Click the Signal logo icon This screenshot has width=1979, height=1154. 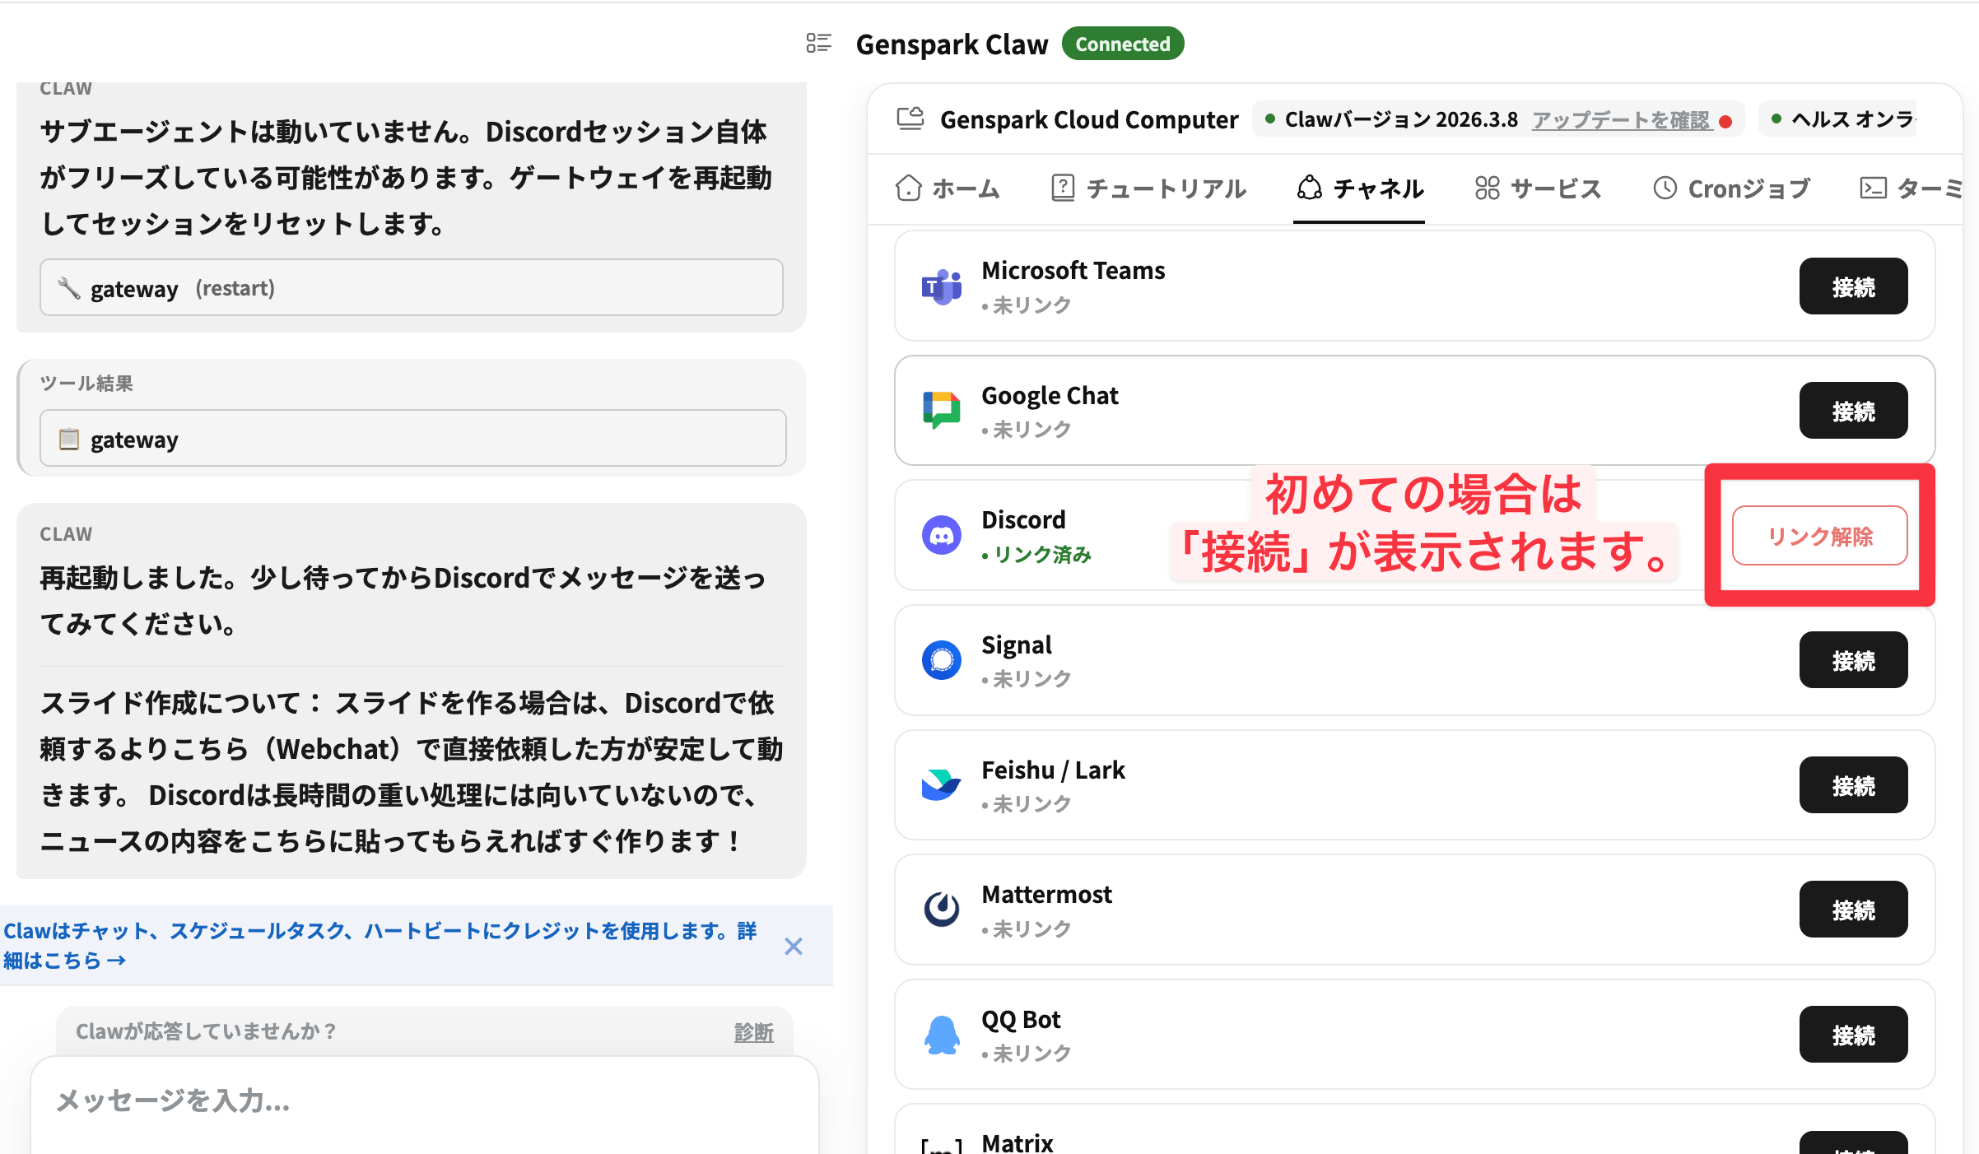(x=941, y=660)
